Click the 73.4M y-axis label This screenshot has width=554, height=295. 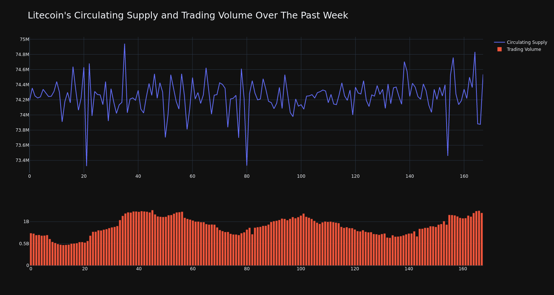22,160
